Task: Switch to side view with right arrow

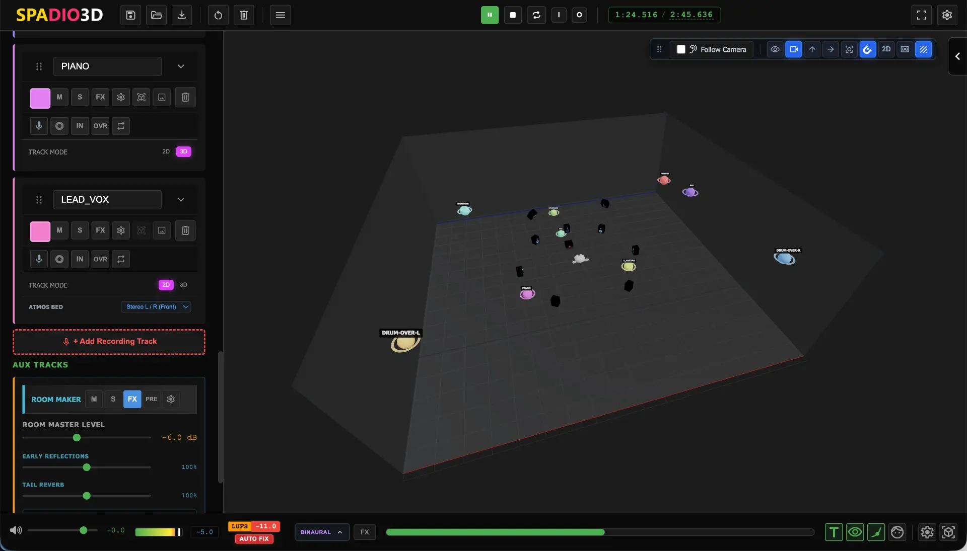Action: 831,49
